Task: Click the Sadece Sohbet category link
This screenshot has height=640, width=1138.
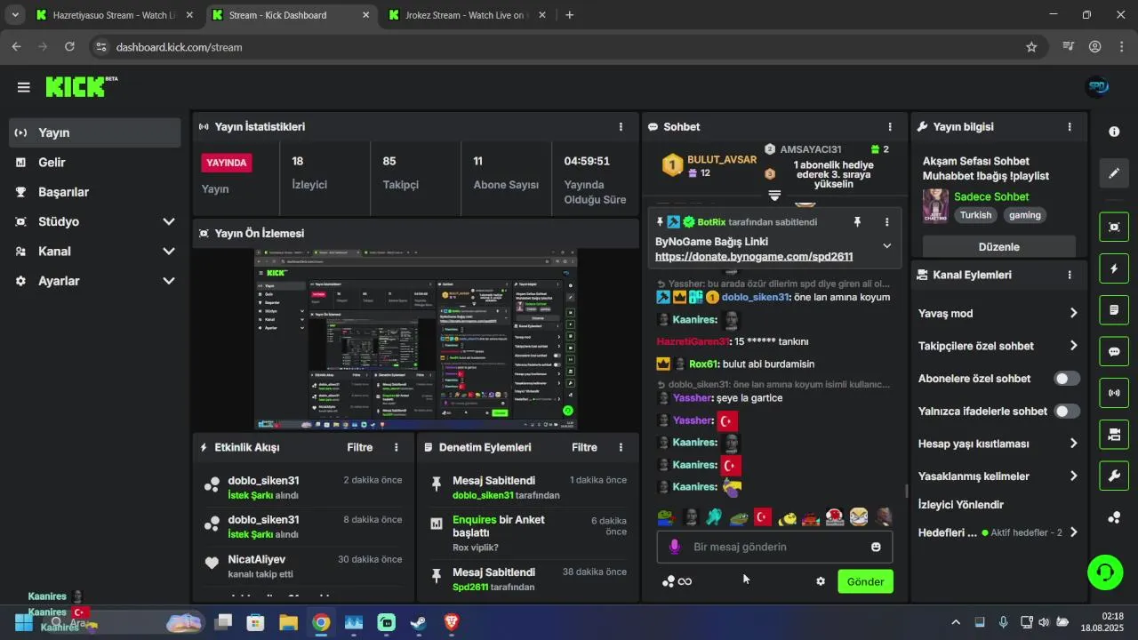Action: point(991,196)
